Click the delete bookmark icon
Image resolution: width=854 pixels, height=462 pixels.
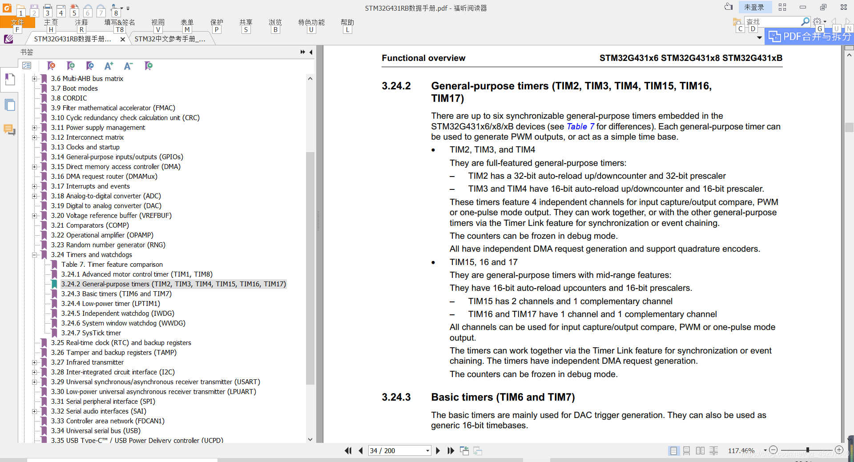pyautogui.click(x=52, y=66)
